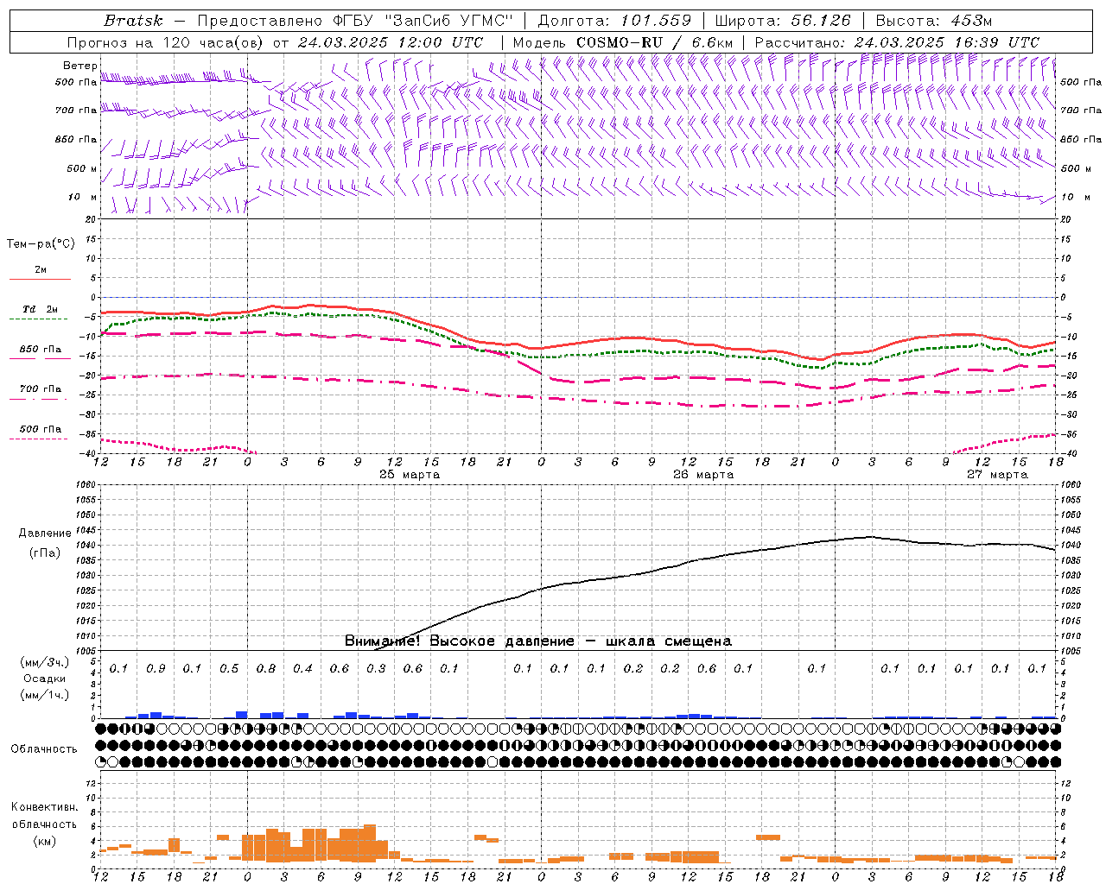Select the "Модель COSMO-RU / 6.6км" label

pos(623,42)
